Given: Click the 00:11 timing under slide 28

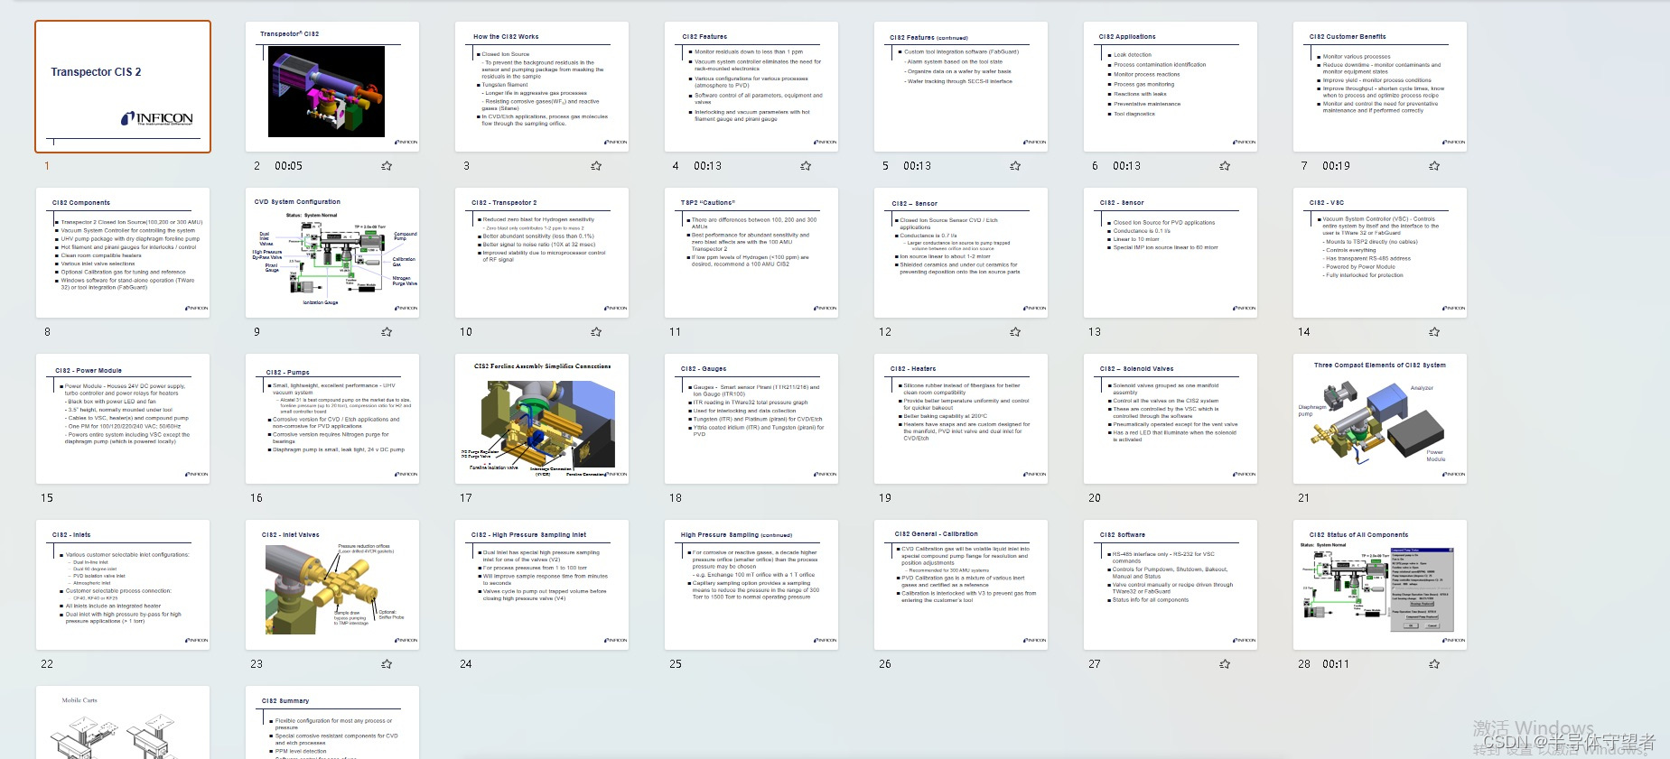Looking at the screenshot, I should (x=1337, y=664).
